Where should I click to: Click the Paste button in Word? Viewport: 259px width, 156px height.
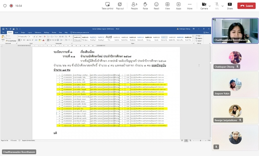pos(3,38)
